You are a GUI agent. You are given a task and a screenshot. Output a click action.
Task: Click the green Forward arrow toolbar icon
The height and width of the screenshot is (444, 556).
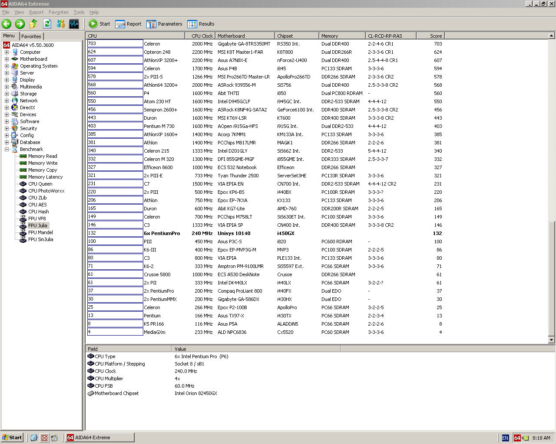20,24
